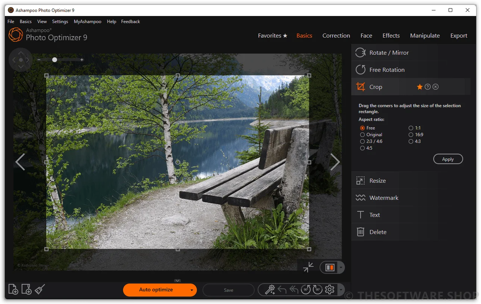
Task: Switch to Correction tab
Action: click(x=336, y=36)
